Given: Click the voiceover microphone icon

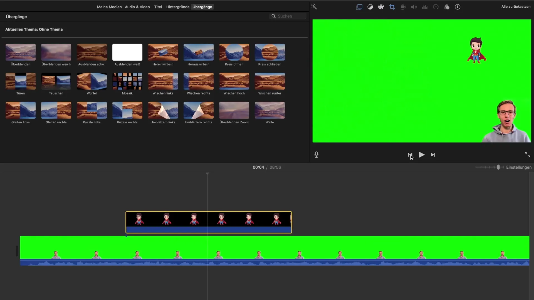Looking at the screenshot, I should [316, 155].
